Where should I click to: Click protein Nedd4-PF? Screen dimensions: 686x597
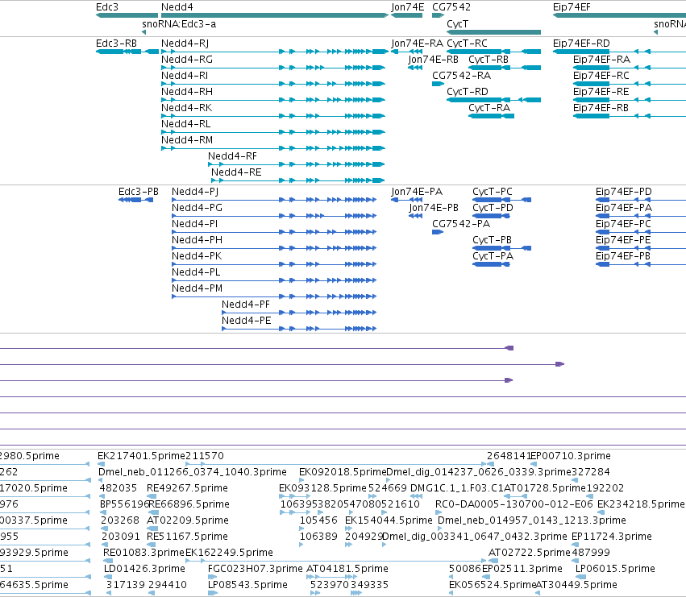[x=299, y=313]
